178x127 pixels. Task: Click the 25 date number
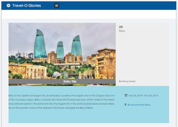(121, 27)
